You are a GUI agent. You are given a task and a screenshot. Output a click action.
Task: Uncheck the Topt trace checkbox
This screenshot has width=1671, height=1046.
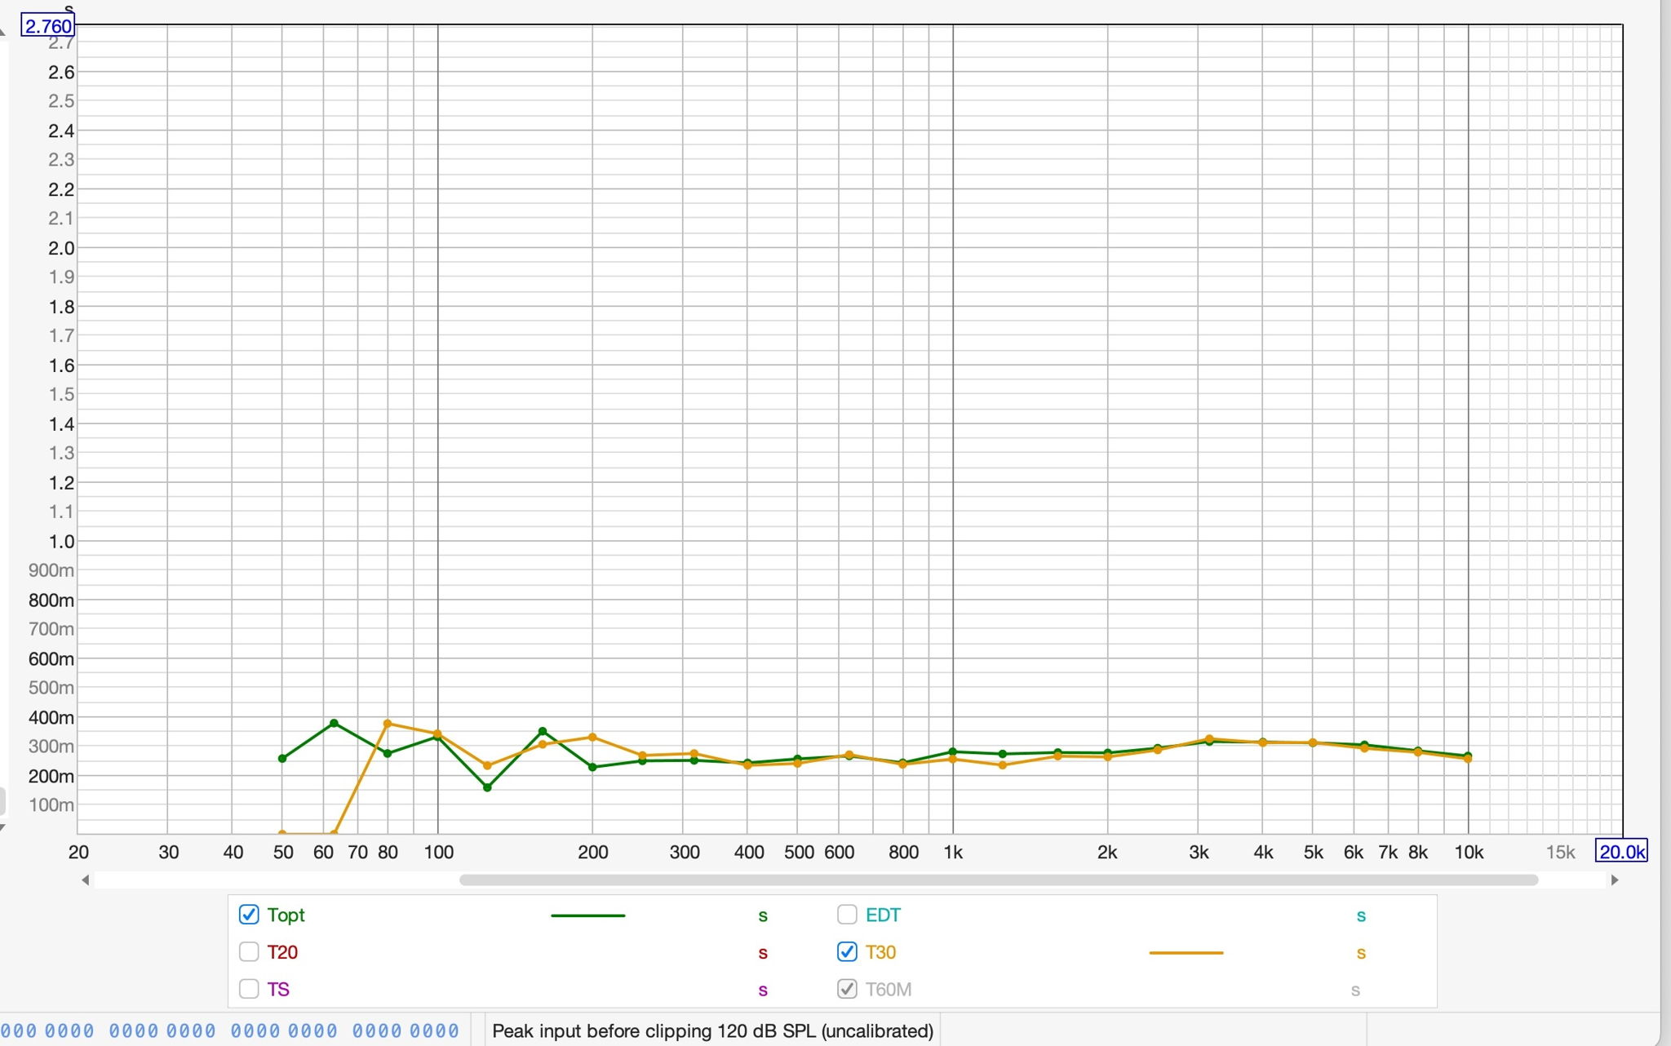coord(249,915)
